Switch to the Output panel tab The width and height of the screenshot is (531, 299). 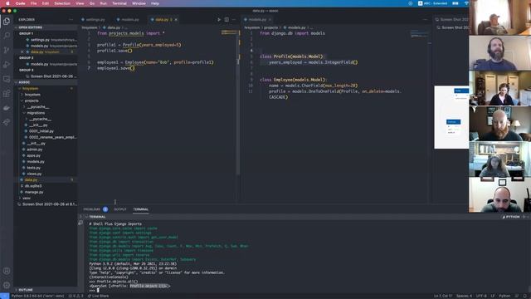(x=119, y=209)
